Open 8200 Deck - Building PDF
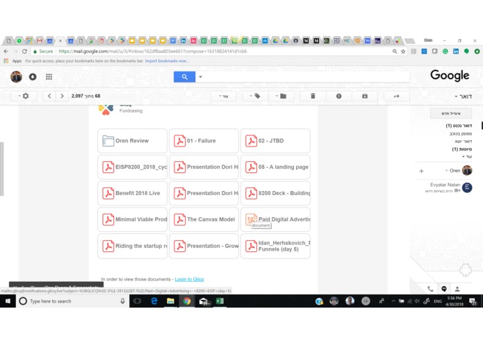 pos(275,193)
